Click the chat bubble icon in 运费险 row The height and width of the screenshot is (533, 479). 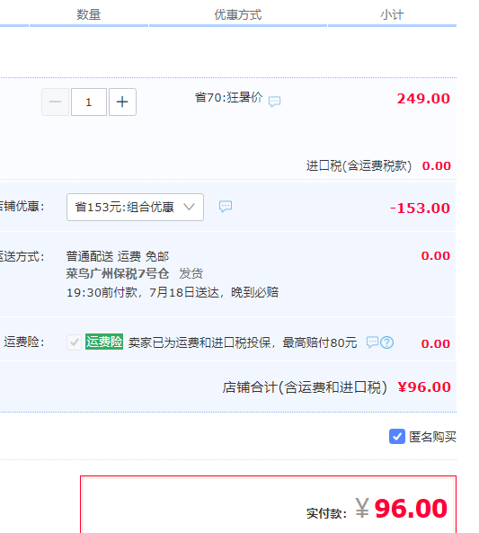[372, 342]
